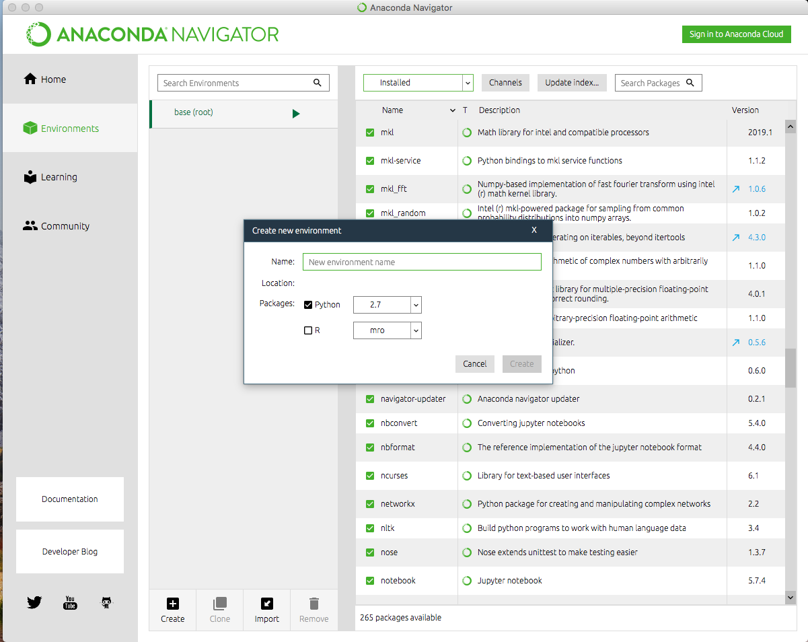This screenshot has width=808, height=642.
Task: Click the type icon in the nltk row
Action: coord(467,528)
